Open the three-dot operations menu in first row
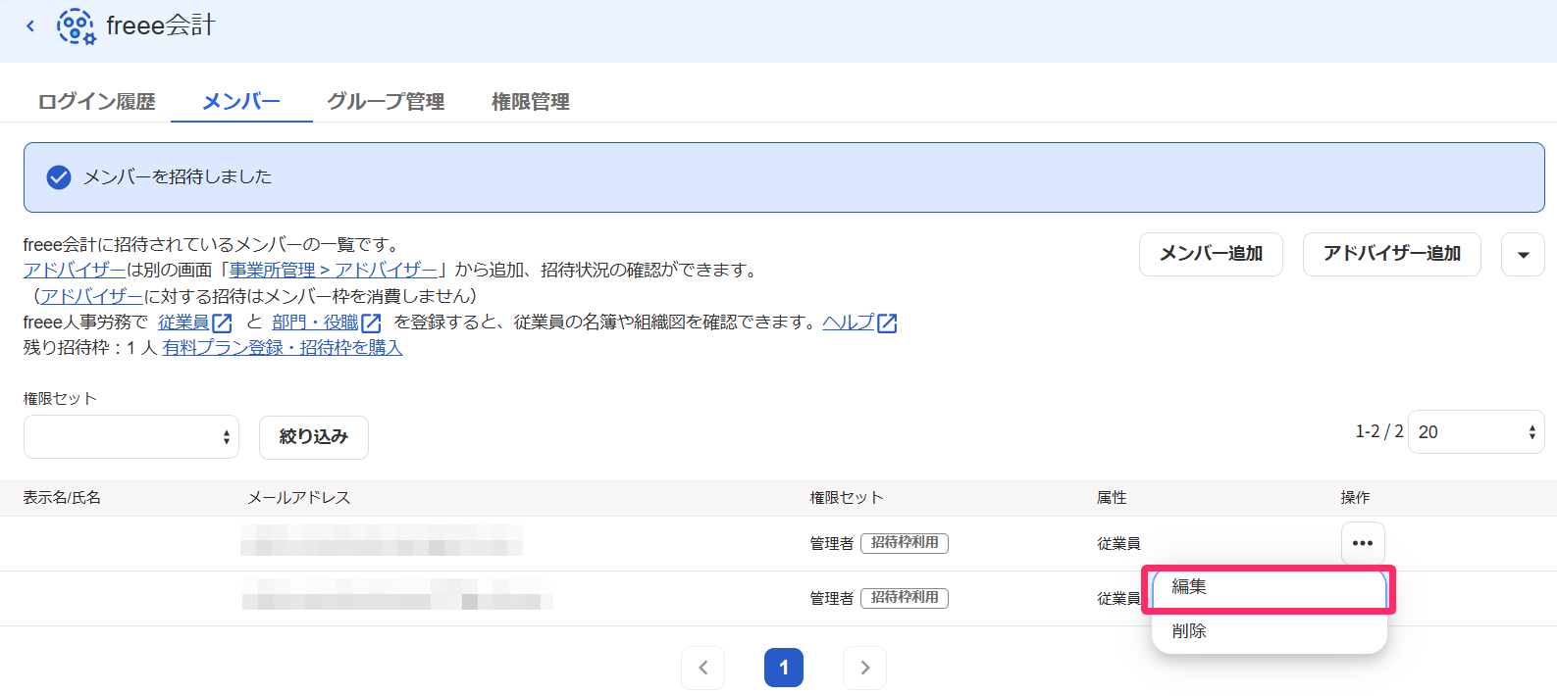 [x=1363, y=543]
